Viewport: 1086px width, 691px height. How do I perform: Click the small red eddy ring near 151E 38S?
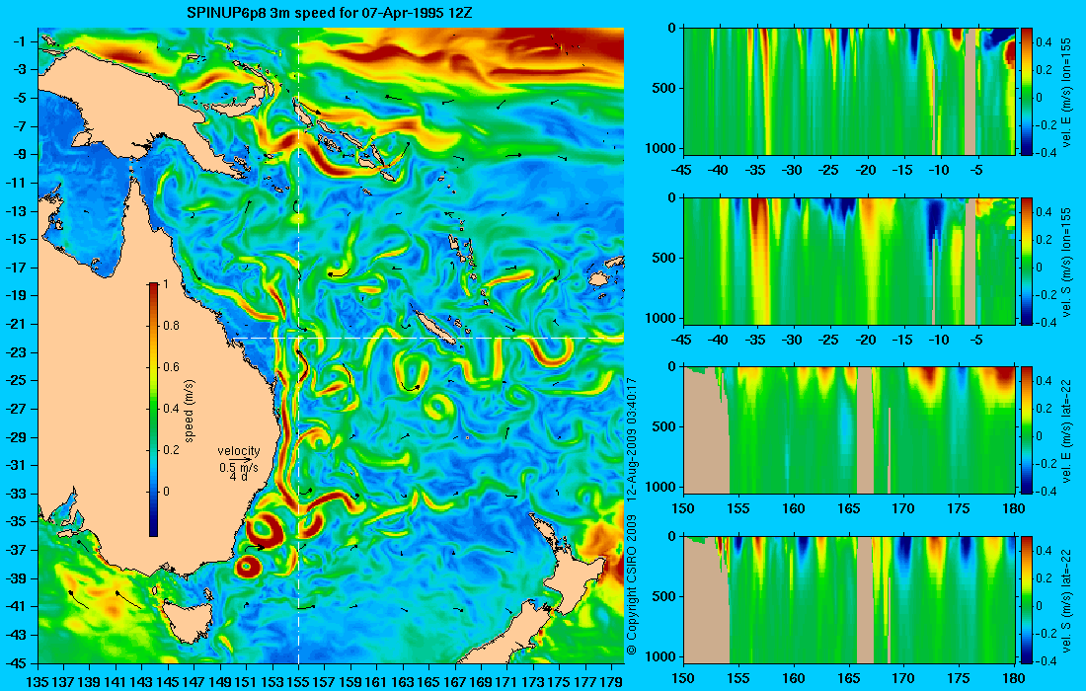pos(247,567)
